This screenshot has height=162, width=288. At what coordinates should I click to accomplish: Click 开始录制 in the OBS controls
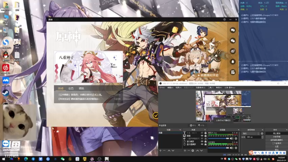[x=276, y=137]
